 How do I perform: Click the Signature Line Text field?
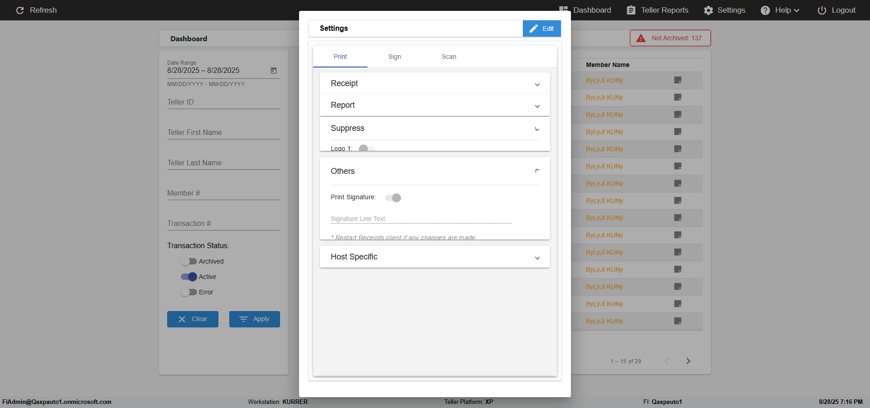coord(421,219)
